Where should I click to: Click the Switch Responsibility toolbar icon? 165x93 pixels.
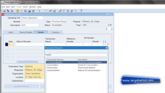click(25, 11)
